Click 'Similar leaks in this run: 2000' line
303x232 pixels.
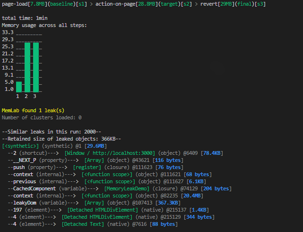(x=52, y=132)
